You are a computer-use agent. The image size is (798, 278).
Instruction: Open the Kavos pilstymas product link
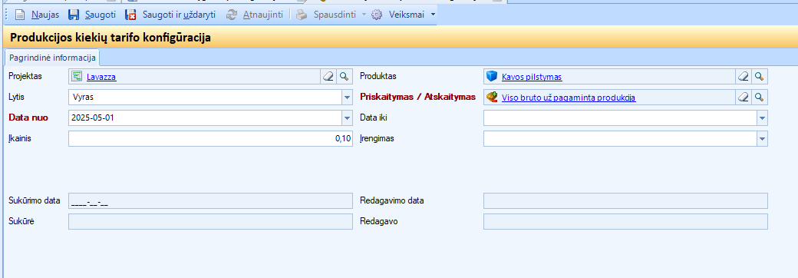click(x=532, y=77)
